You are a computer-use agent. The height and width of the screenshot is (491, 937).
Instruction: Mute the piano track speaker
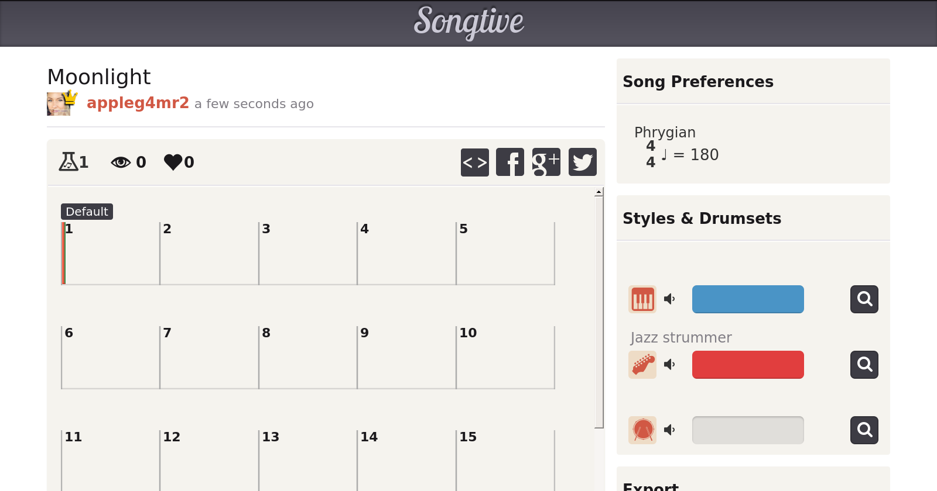(669, 299)
